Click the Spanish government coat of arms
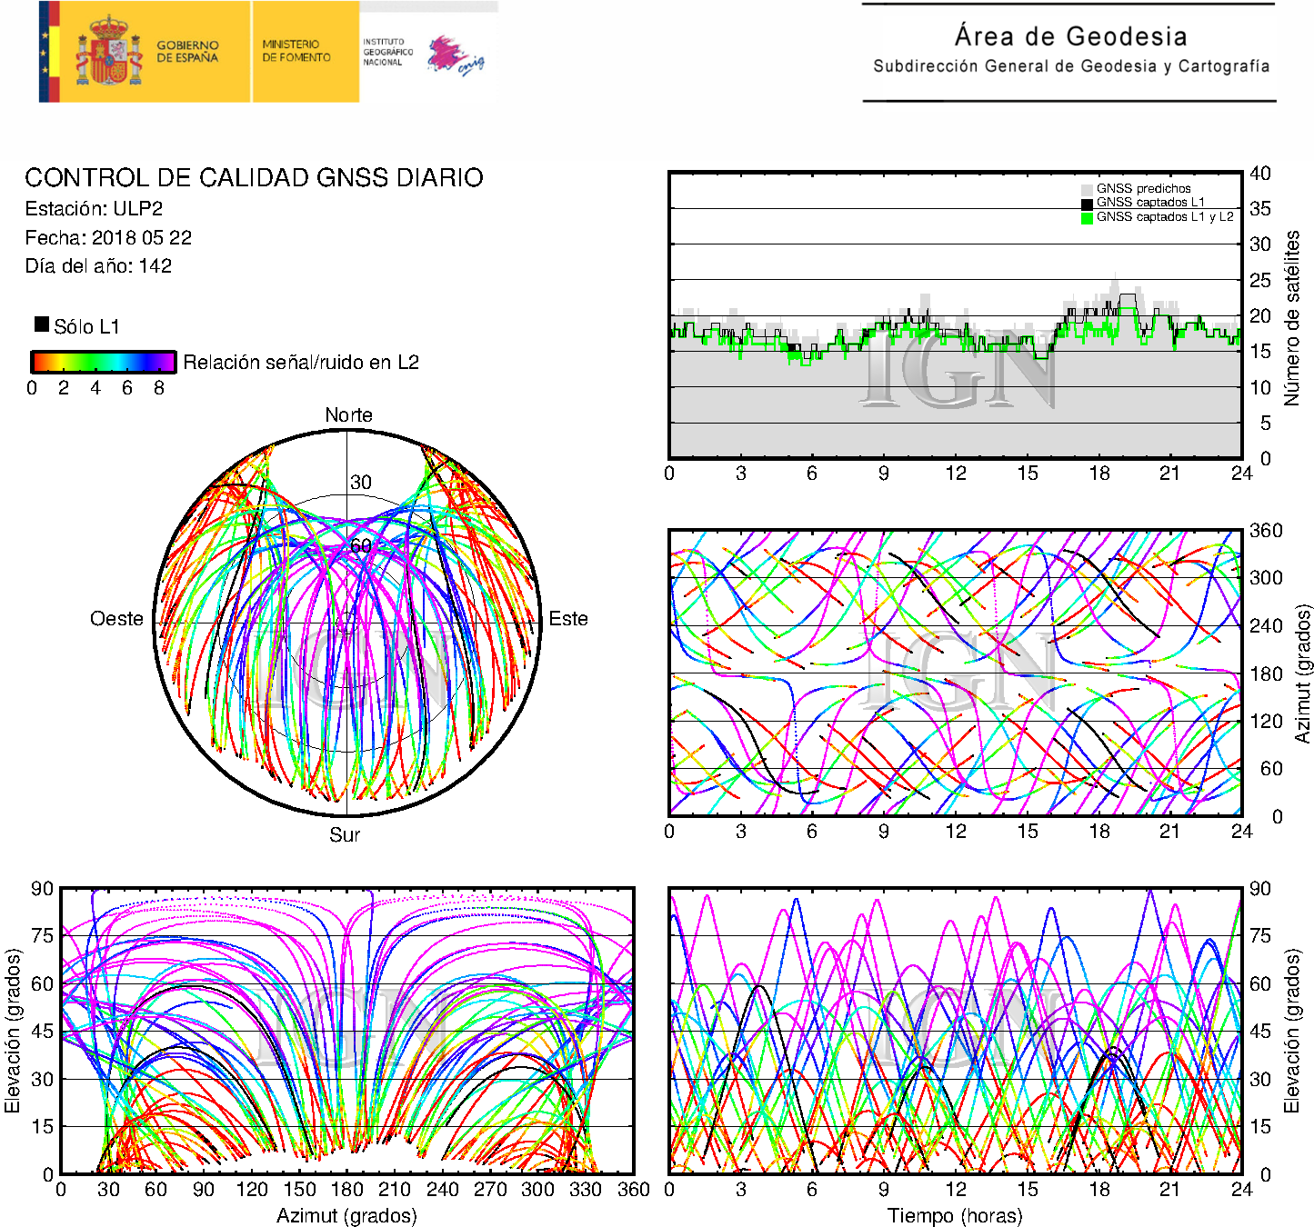Viewport: 1314px width, 1227px height. click(108, 52)
